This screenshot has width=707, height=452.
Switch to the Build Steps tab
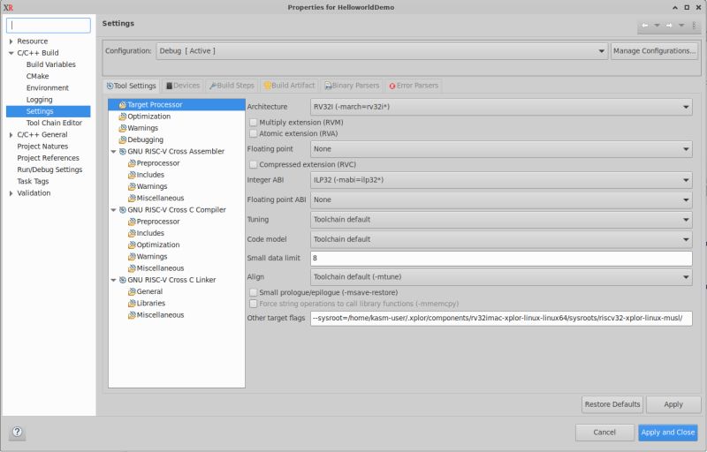coord(232,86)
